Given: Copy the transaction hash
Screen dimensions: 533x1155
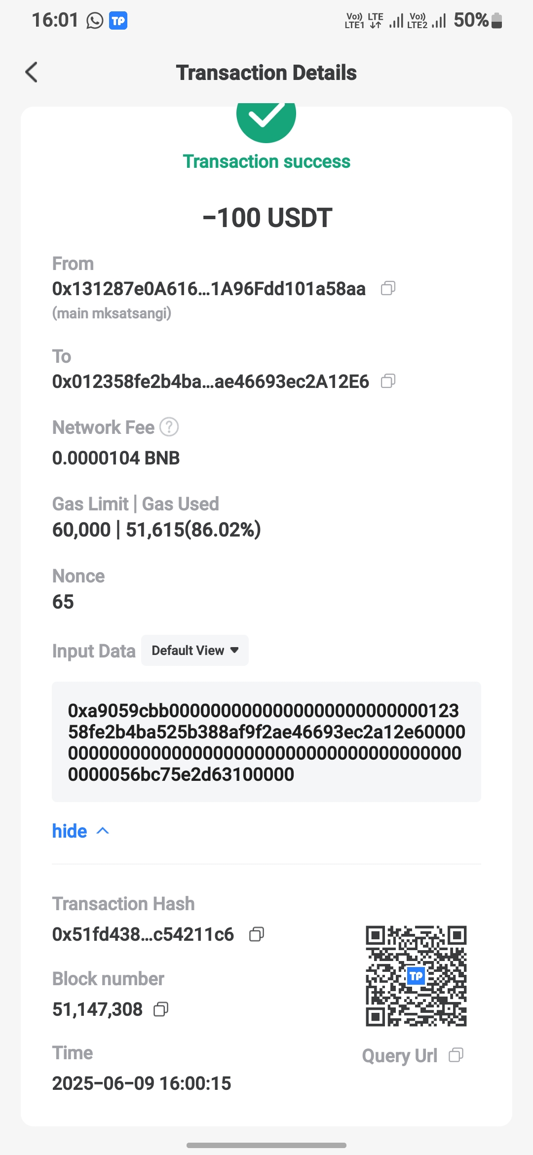Looking at the screenshot, I should pyautogui.click(x=257, y=934).
